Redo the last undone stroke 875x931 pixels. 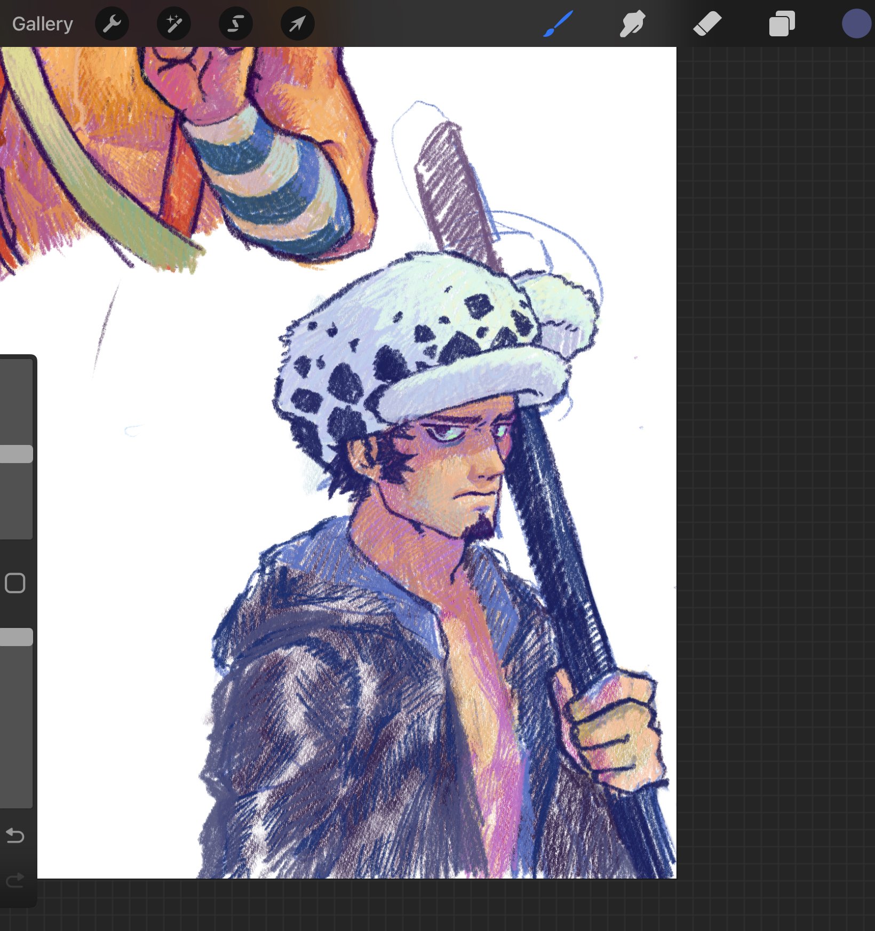pos(15,880)
